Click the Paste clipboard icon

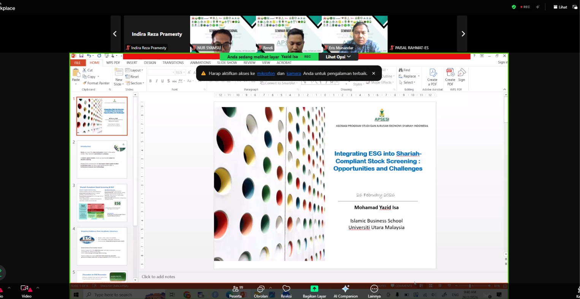coord(76,72)
